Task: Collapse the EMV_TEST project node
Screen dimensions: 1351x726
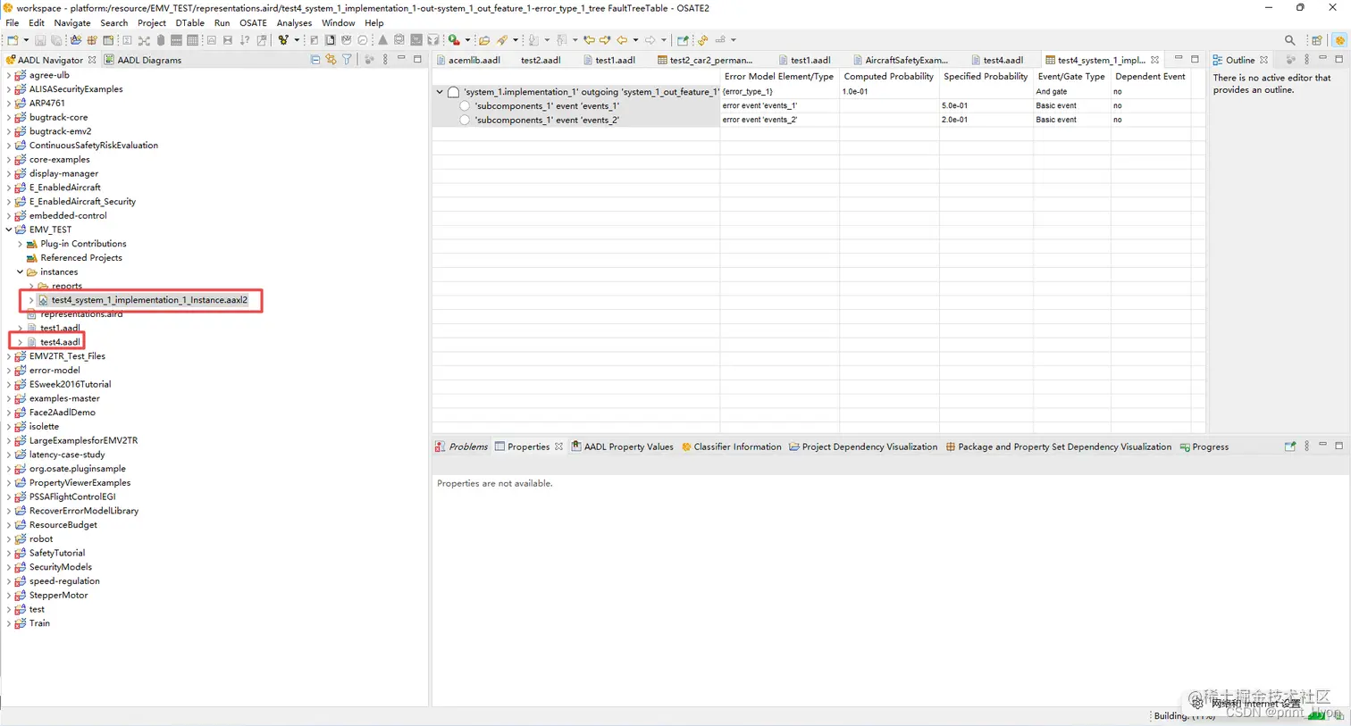Action: (9, 229)
